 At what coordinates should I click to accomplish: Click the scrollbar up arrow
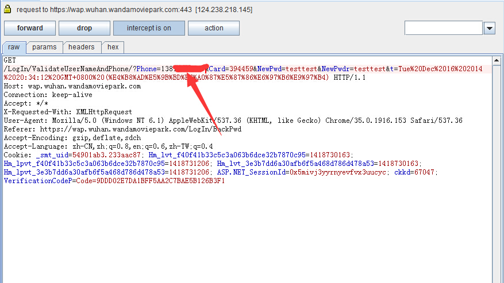tap(497, 60)
